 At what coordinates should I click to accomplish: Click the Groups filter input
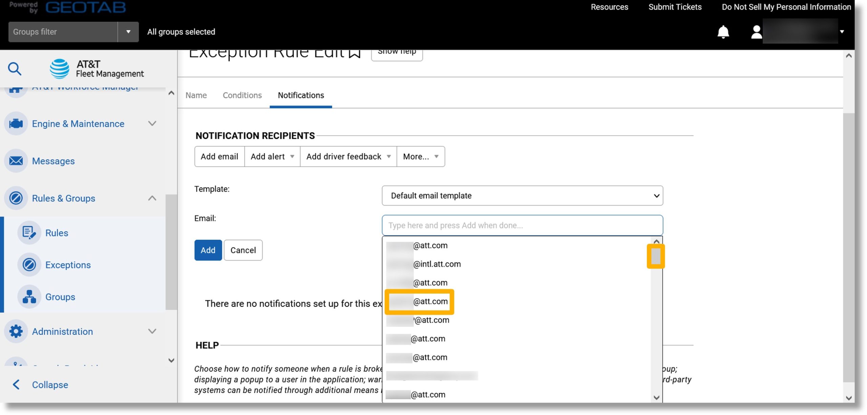63,32
